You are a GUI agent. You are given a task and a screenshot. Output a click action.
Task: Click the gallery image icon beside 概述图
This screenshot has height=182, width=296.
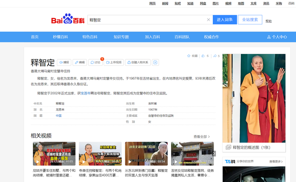pos(228,147)
